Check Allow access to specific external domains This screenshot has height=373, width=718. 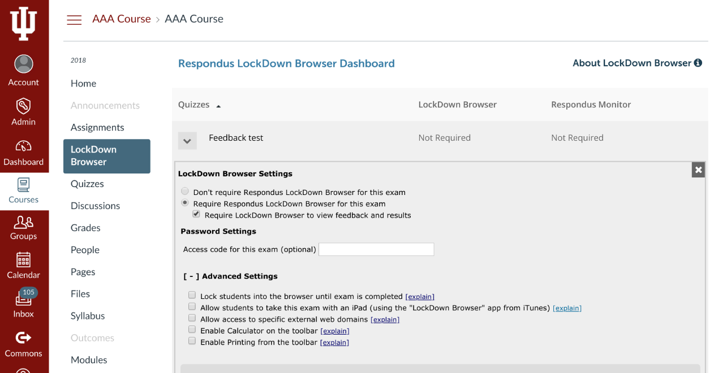coord(192,318)
